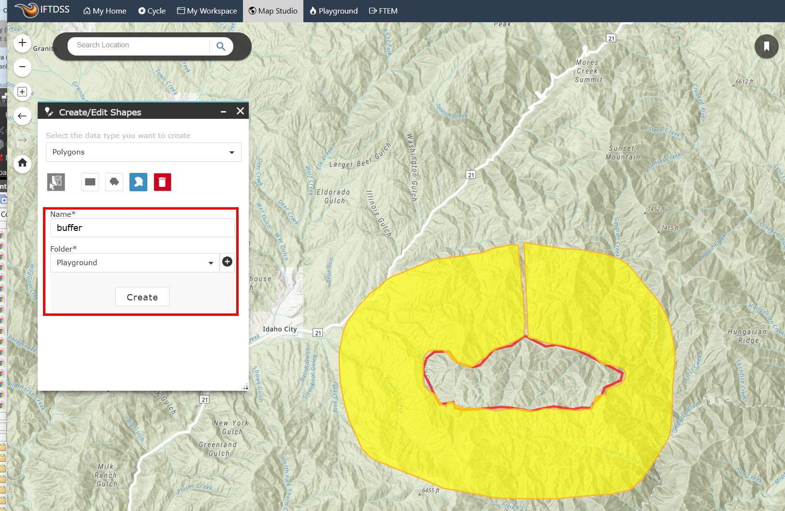Choose the select-shape-from-map tool

pos(56,182)
